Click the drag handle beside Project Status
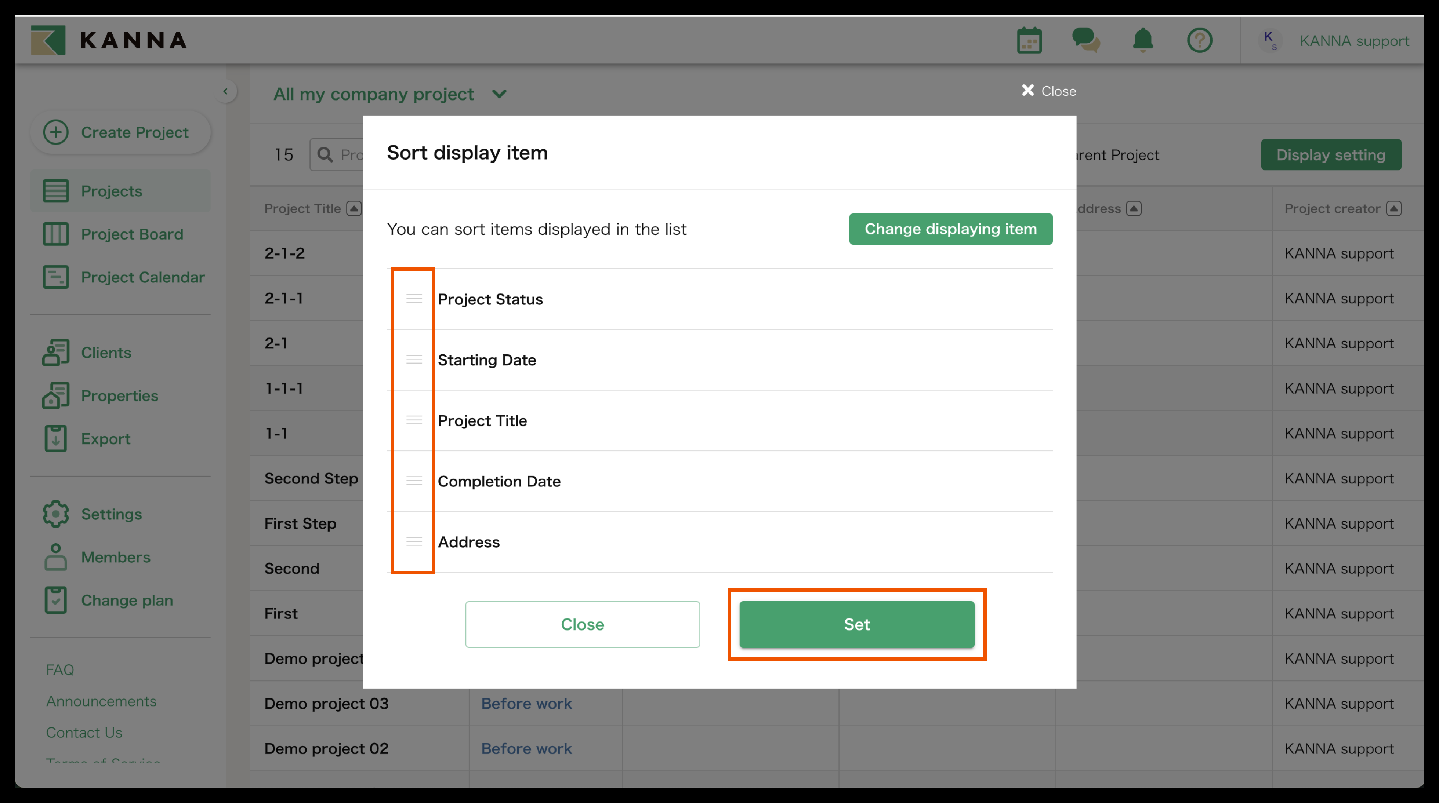The height and width of the screenshot is (803, 1439). click(x=414, y=299)
